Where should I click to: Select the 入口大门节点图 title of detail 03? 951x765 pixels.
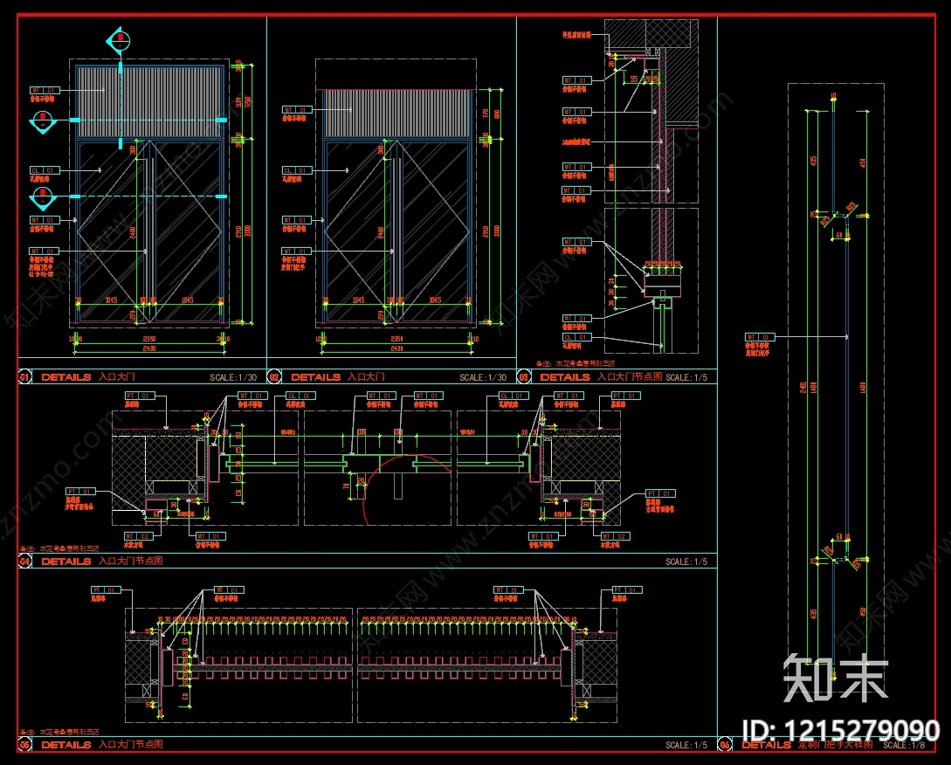pyautogui.click(x=630, y=376)
